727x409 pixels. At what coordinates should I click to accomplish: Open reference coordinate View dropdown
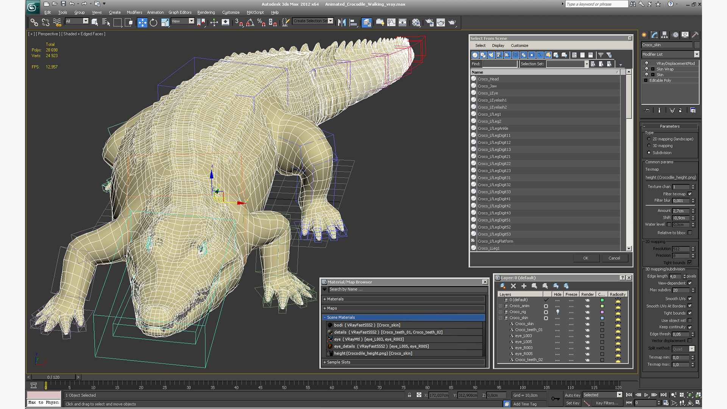tap(191, 21)
